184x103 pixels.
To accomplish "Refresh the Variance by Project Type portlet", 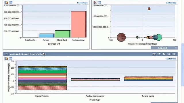I will tap(164, 54).
